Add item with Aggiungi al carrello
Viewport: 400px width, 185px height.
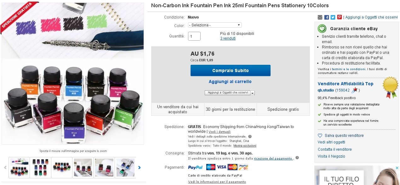[x=230, y=81]
